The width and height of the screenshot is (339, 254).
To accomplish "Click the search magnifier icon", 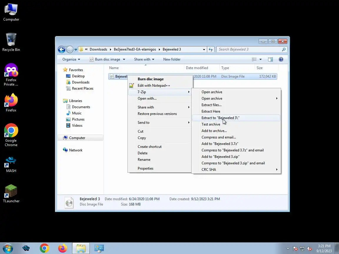I will 284,49.
